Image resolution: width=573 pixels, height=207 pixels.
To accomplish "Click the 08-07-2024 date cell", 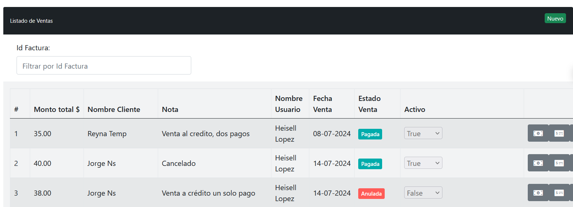I will (x=332, y=134).
